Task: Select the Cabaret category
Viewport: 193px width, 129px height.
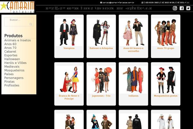Action: (10, 52)
